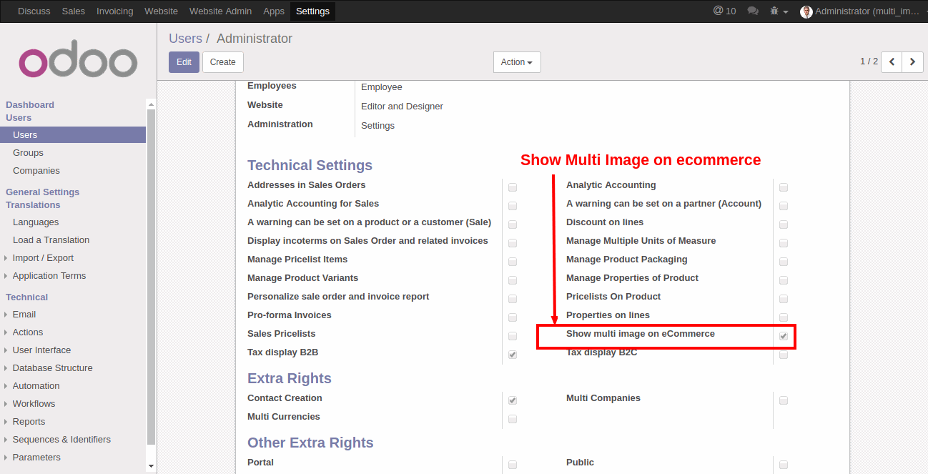
Task: Enable Multi Companies checkbox
Action: [x=784, y=400]
